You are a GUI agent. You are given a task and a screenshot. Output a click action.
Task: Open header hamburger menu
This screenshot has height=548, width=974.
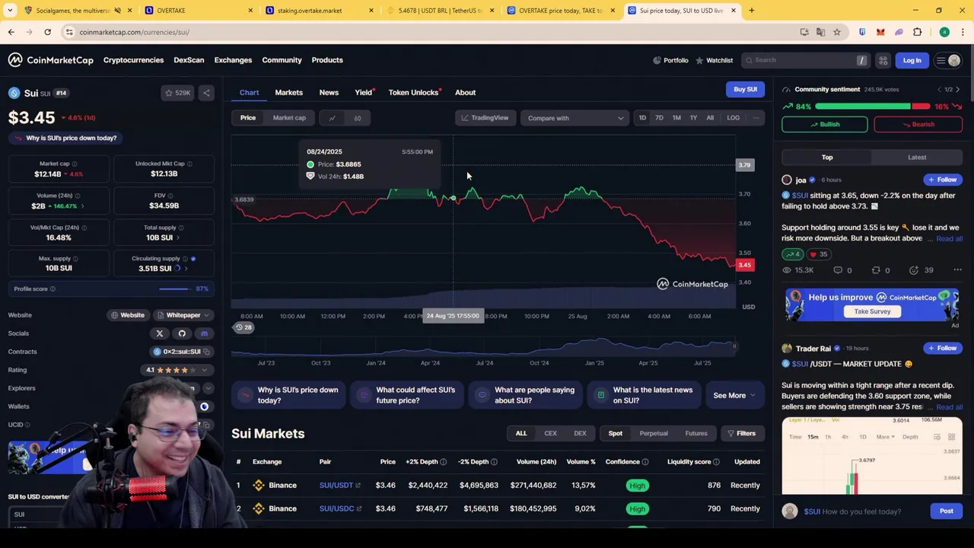click(x=941, y=60)
